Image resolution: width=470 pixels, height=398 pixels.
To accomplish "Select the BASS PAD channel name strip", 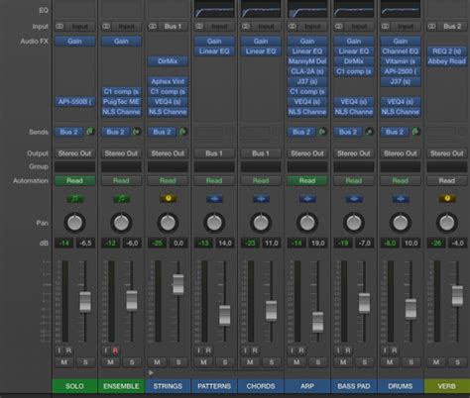I will 354,386.
